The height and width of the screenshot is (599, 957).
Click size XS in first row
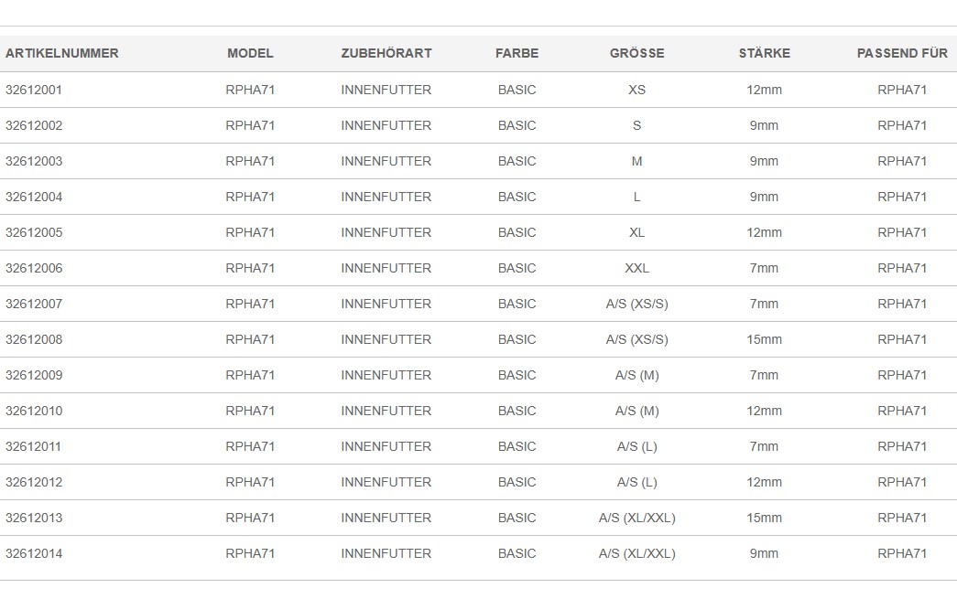click(636, 90)
